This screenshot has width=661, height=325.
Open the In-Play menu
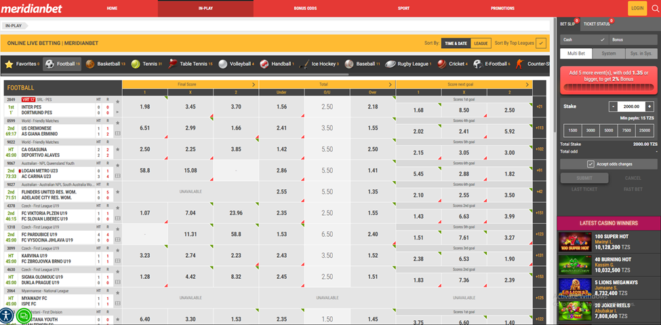[x=205, y=8]
